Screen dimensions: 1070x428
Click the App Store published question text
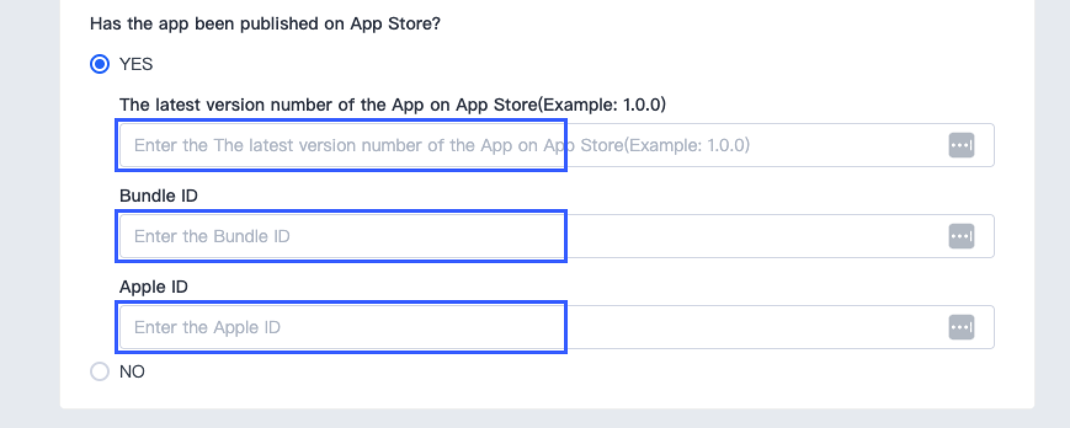265,23
